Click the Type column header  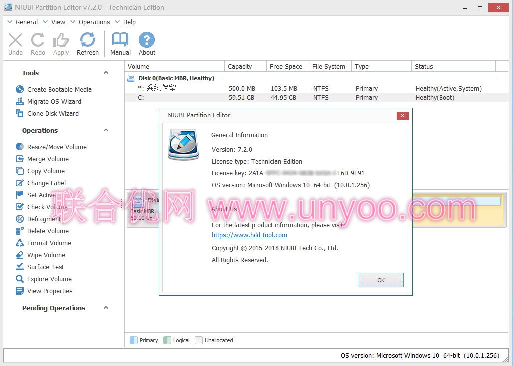pos(381,66)
